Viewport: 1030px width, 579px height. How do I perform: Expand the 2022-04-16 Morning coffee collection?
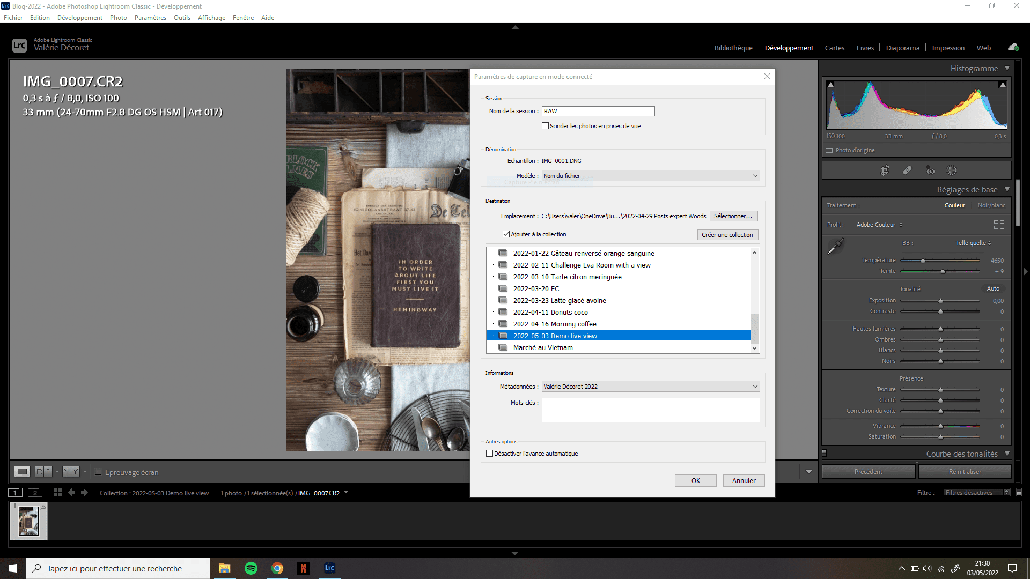pyautogui.click(x=491, y=324)
